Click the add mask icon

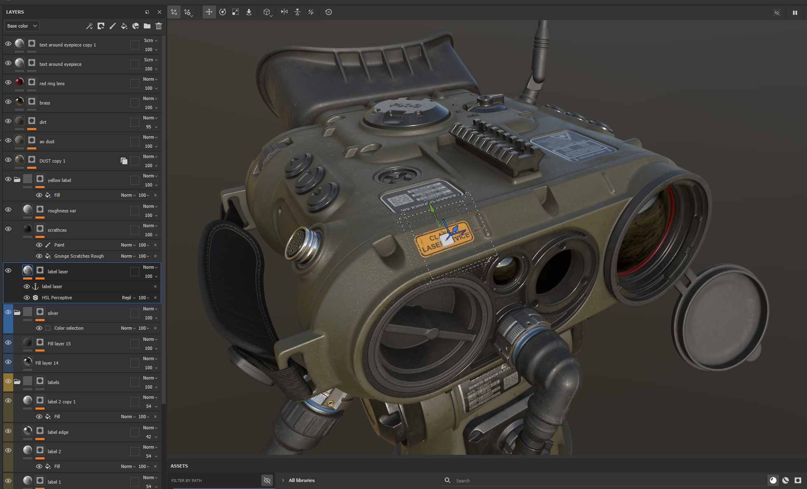coord(101,26)
